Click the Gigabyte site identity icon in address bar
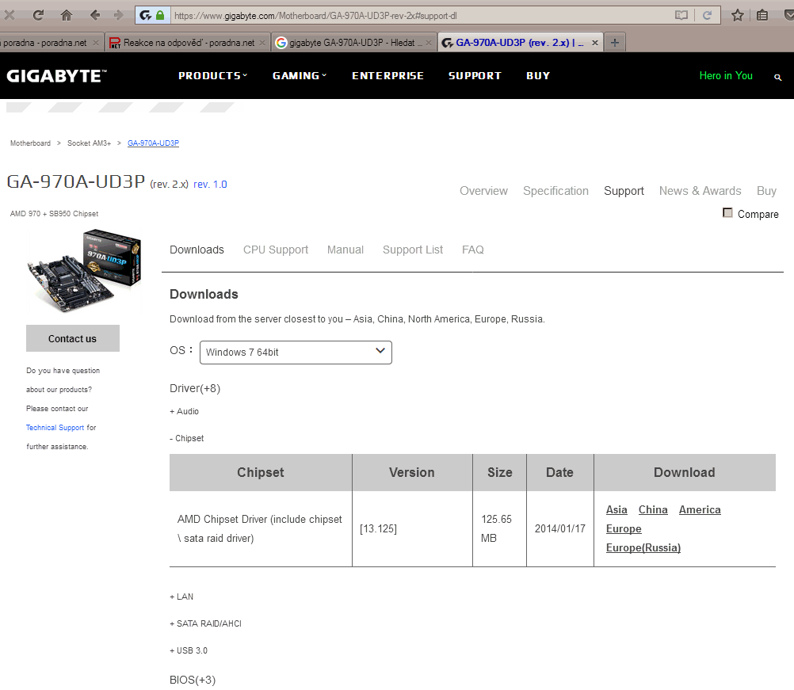Image resolution: width=794 pixels, height=690 pixels. tap(146, 15)
